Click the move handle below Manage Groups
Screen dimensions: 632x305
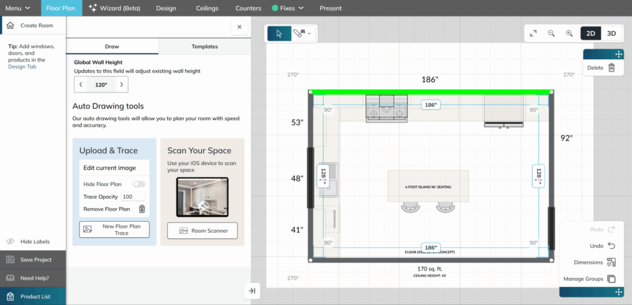[x=617, y=293]
